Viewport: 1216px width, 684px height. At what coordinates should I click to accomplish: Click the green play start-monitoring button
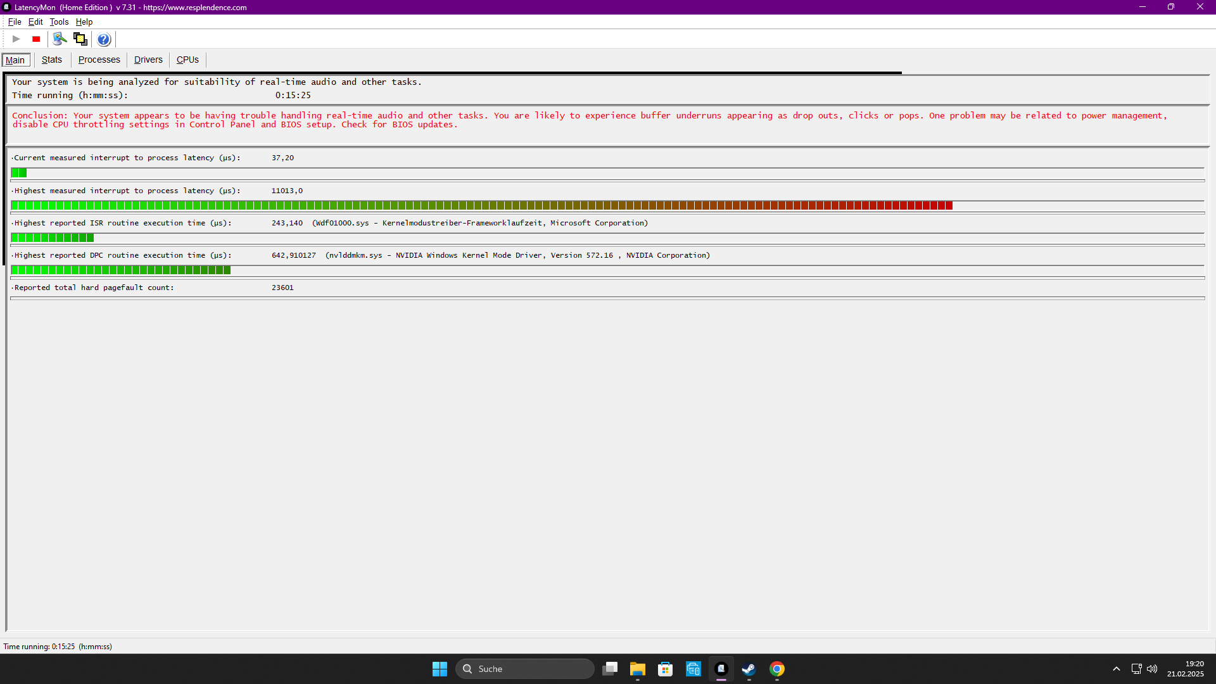[x=16, y=39]
